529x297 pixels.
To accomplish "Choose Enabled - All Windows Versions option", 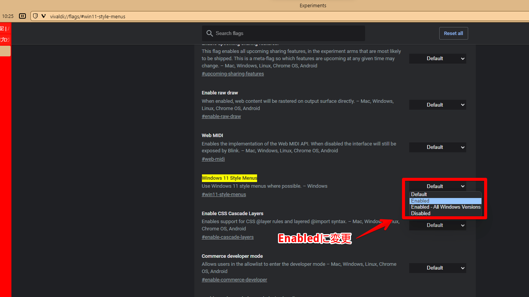I will tap(445, 207).
